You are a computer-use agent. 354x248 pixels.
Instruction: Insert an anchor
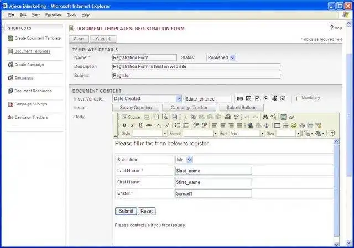pyautogui.click(x=267, y=125)
